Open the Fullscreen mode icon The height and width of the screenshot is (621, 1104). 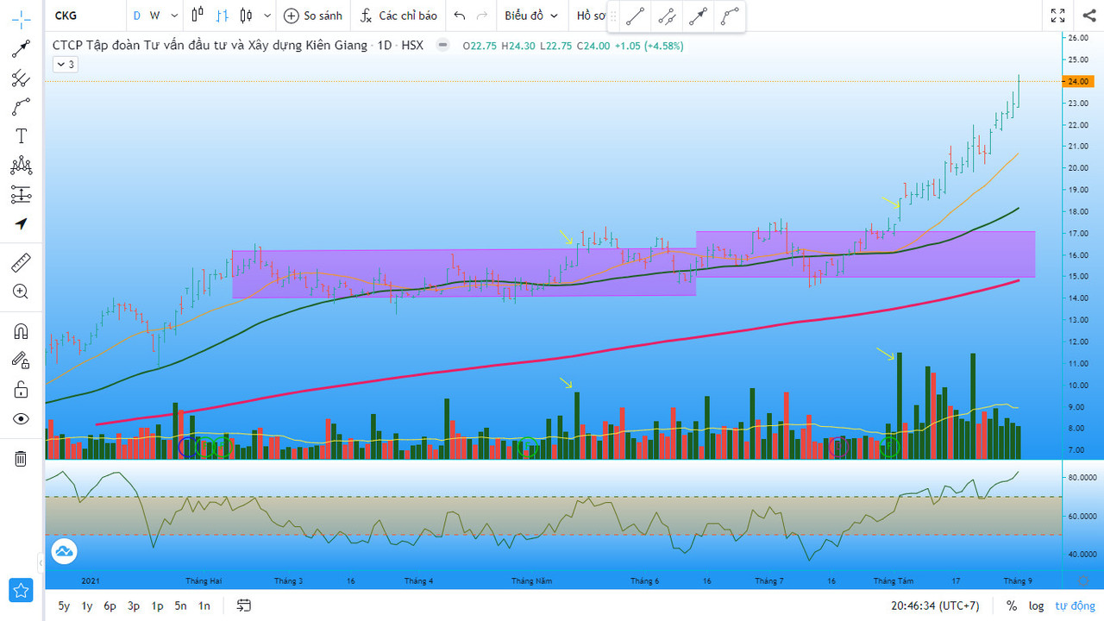1057,16
